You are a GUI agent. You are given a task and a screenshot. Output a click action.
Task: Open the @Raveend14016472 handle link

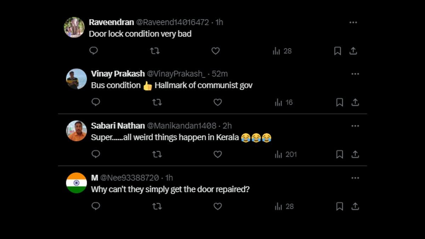click(172, 22)
